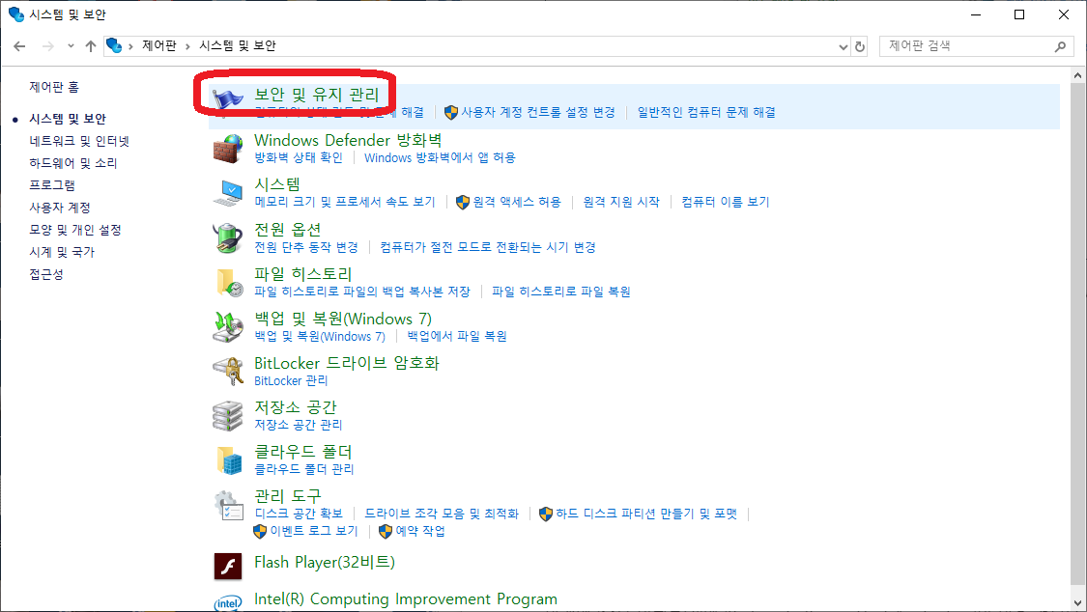The width and height of the screenshot is (1087, 612).
Task: Click 컴퓨터가 절전 모드로 전환되는 시기 변경
Action: click(487, 247)
